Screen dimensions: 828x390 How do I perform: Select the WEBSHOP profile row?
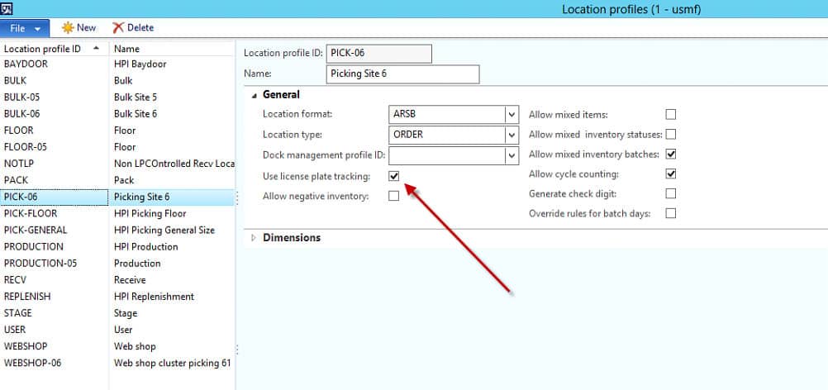pos(117,346)
